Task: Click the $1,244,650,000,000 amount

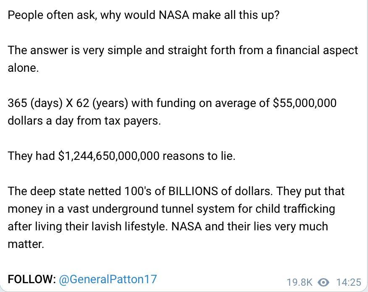Action: point(109,156)
